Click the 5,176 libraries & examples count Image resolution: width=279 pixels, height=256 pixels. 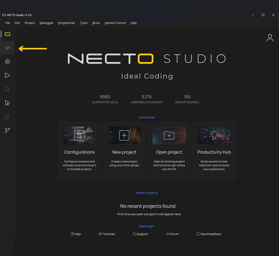coord(147,97)
